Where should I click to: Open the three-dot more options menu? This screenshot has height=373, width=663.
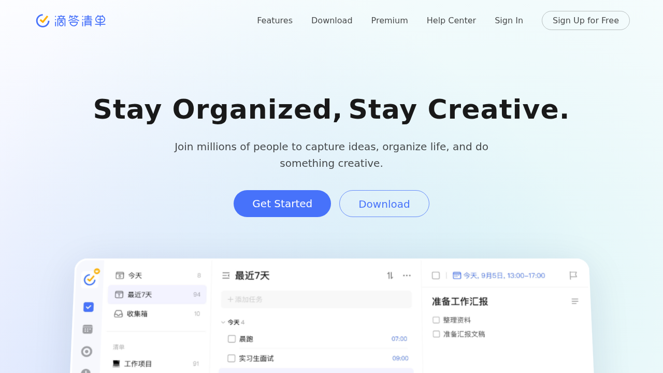[x=407, y=276]
